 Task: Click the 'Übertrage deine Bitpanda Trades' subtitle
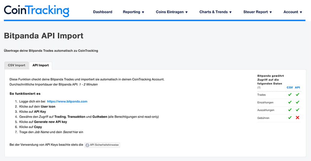click(x=51, y=51)
